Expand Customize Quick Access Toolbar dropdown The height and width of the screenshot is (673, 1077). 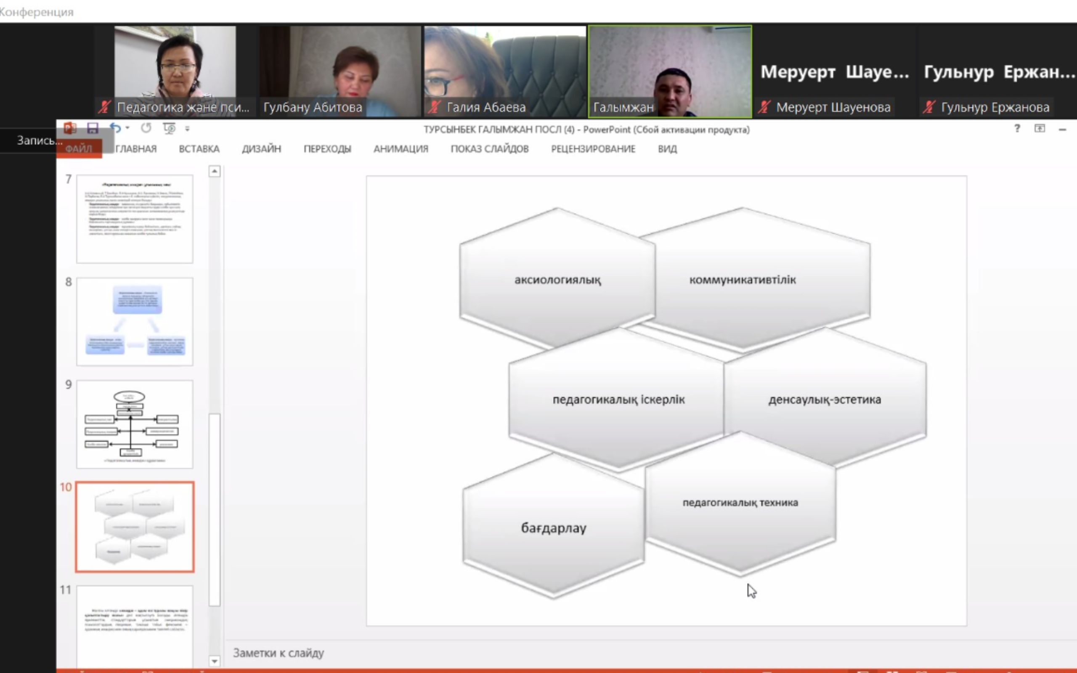(x=187, y=129)
